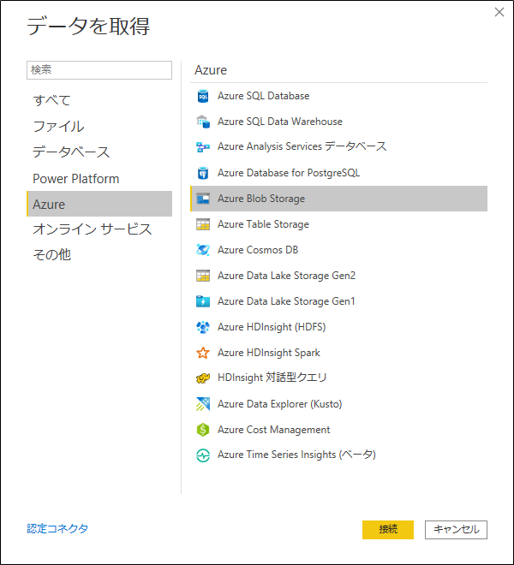
Task: Choose HDInsight 対話型クエリ text
Action: point(272,378)
